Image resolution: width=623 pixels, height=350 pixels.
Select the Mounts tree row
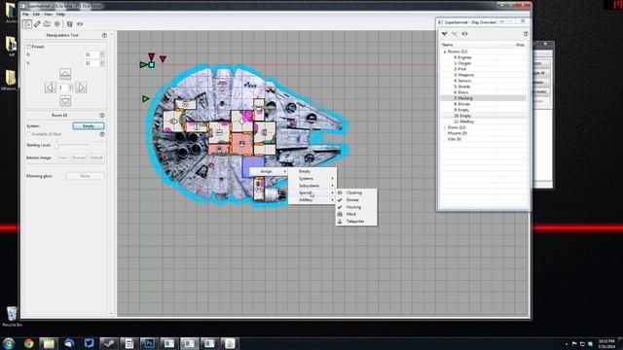[483, 133]
